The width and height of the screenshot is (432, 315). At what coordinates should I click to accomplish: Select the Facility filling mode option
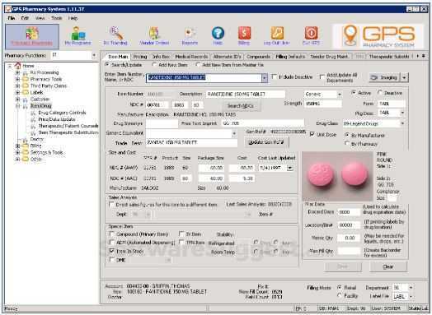click(x=340, y=295)
